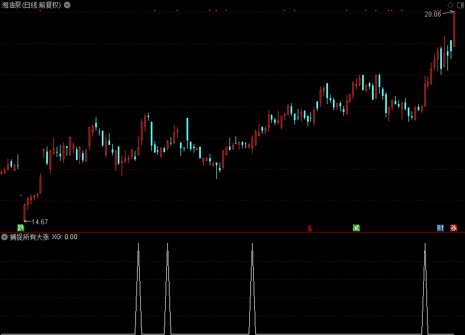Click the red 涨 event marker
465x335 pixels.
point(453,228)
